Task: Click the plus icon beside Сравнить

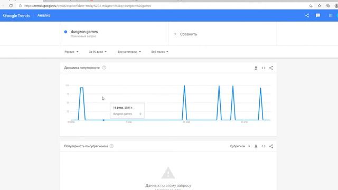Action: click(175, 34)
